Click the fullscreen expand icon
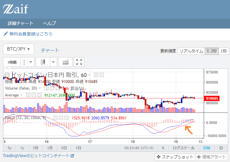The image size is (230, 162). coord(79,62)
